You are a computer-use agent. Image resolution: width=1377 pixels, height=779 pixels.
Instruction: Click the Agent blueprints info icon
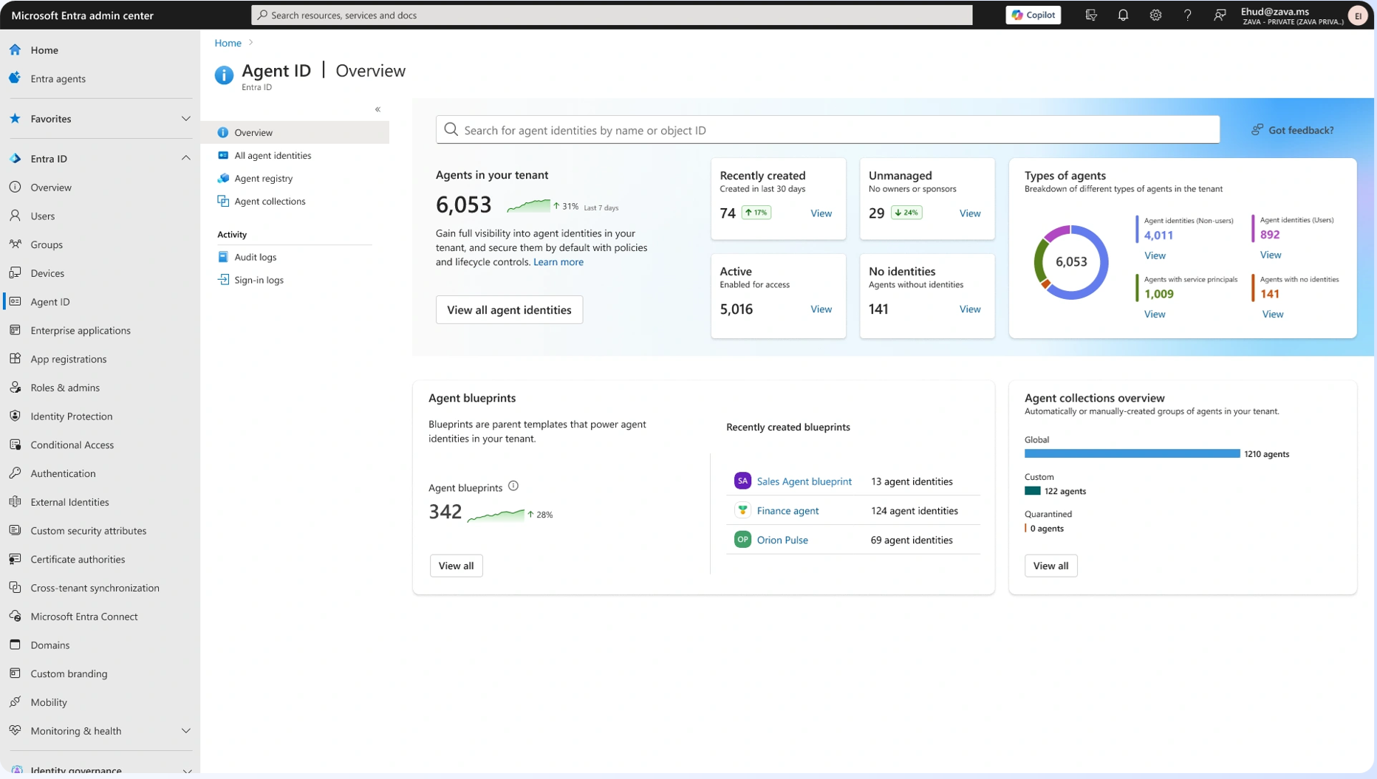click(513, 486)
